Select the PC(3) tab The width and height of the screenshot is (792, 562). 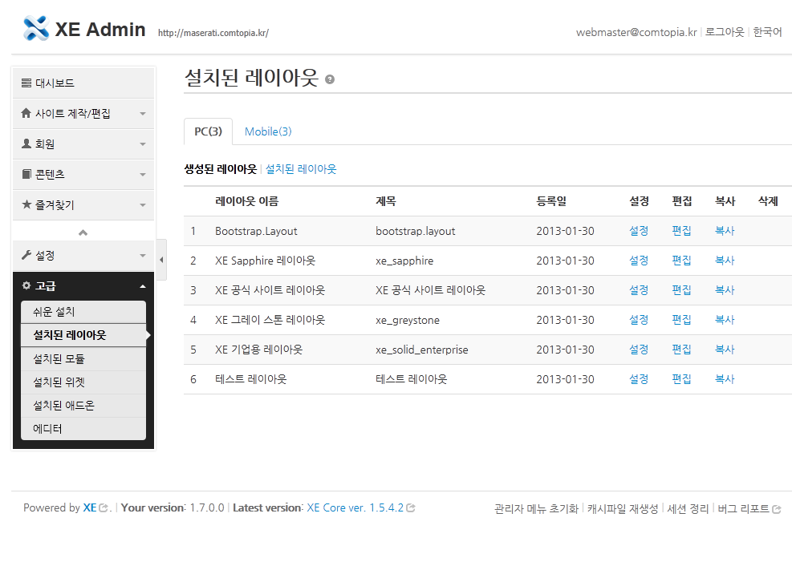[208, 131]
